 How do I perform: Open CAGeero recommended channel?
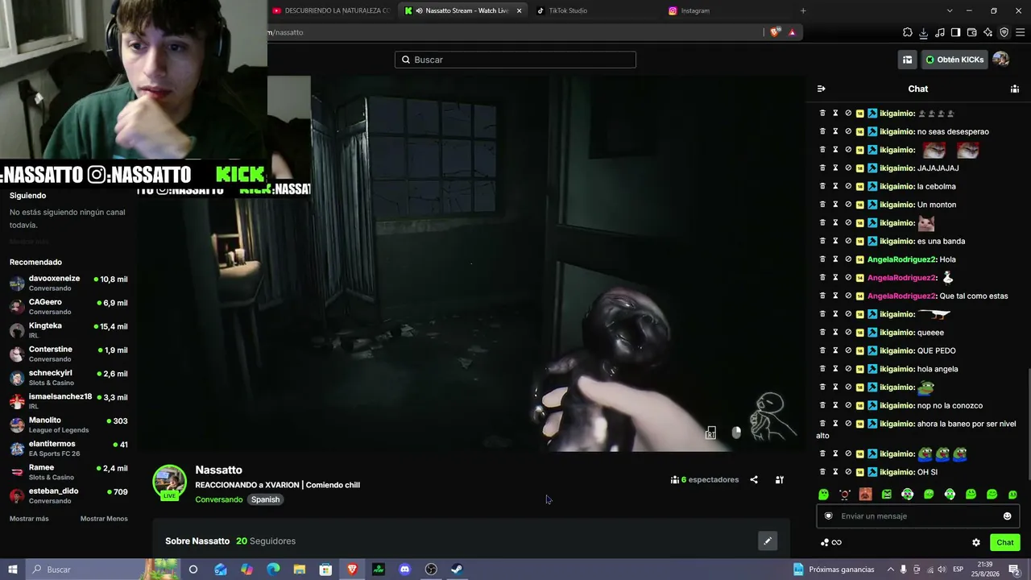click(68, 307)
